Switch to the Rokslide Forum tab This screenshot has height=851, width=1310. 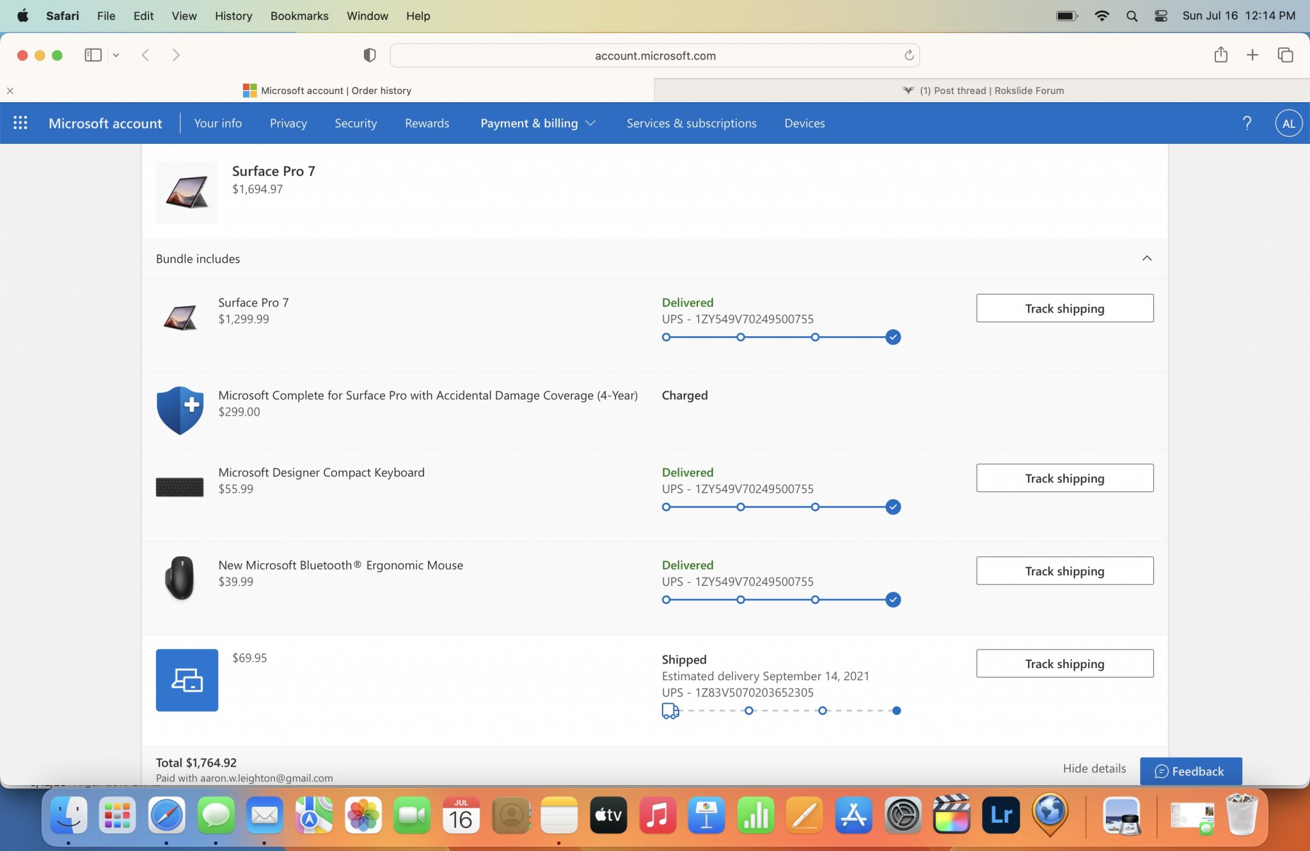(x=982, y=91)
